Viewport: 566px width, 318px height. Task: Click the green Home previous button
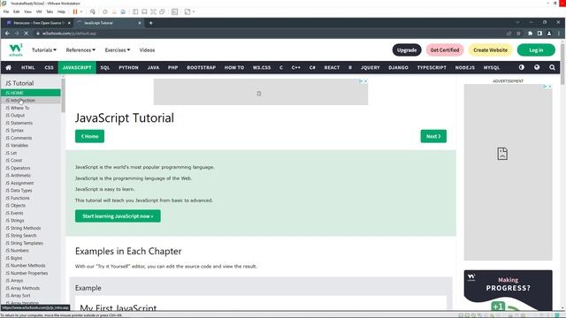[89, 136]
